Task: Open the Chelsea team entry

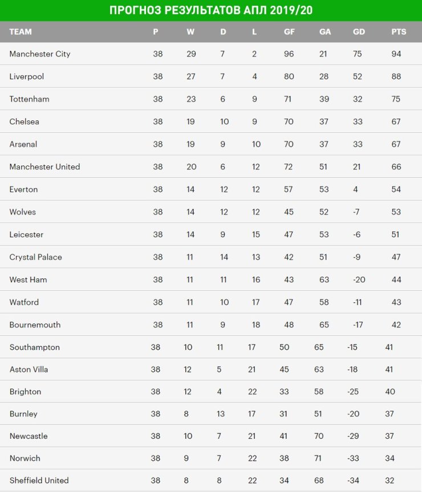Action: tap(24, 122)
